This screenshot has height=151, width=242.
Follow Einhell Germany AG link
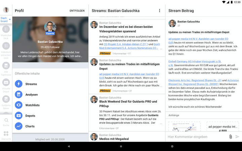point(195,61)
